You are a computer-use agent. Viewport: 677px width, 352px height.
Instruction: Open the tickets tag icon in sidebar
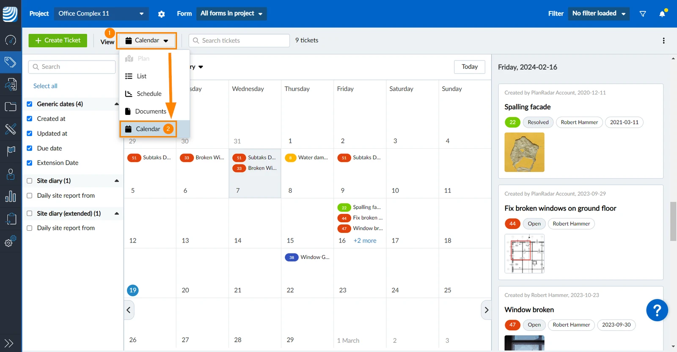(x=11, y=63)
